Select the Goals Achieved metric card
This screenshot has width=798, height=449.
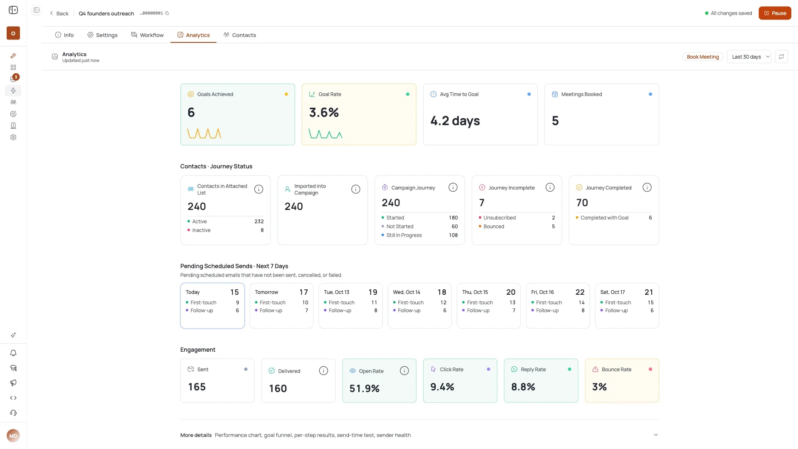pyautogui.click(x=238, y=114)
